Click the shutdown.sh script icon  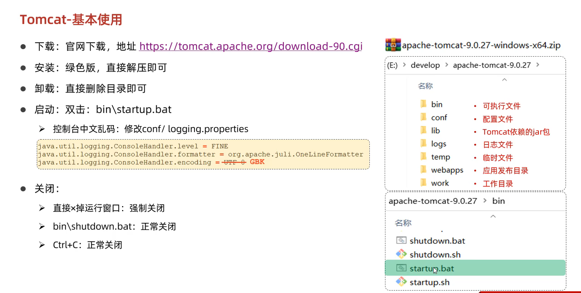[x=401, y=254]
